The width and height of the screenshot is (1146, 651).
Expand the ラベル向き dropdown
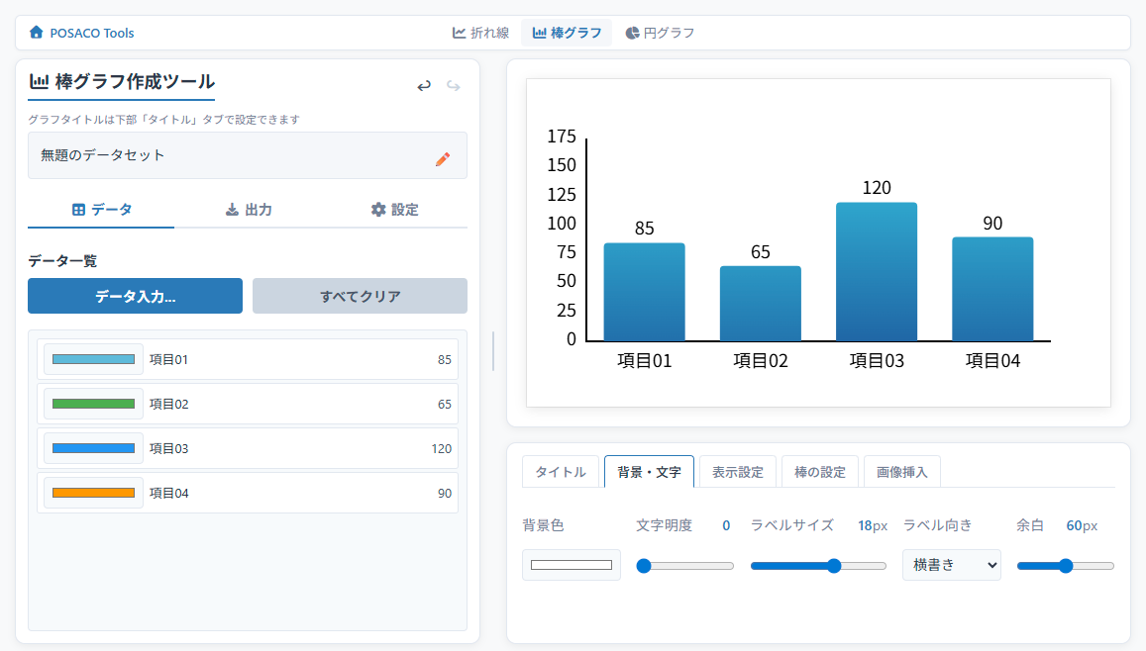951,565
